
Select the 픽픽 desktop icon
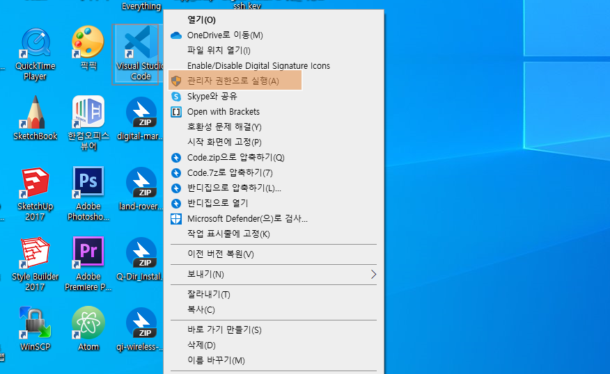click(x=88, y=48)
